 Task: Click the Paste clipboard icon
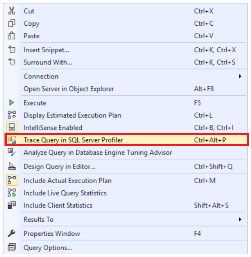pyautogui.click(x=11, y=36)
